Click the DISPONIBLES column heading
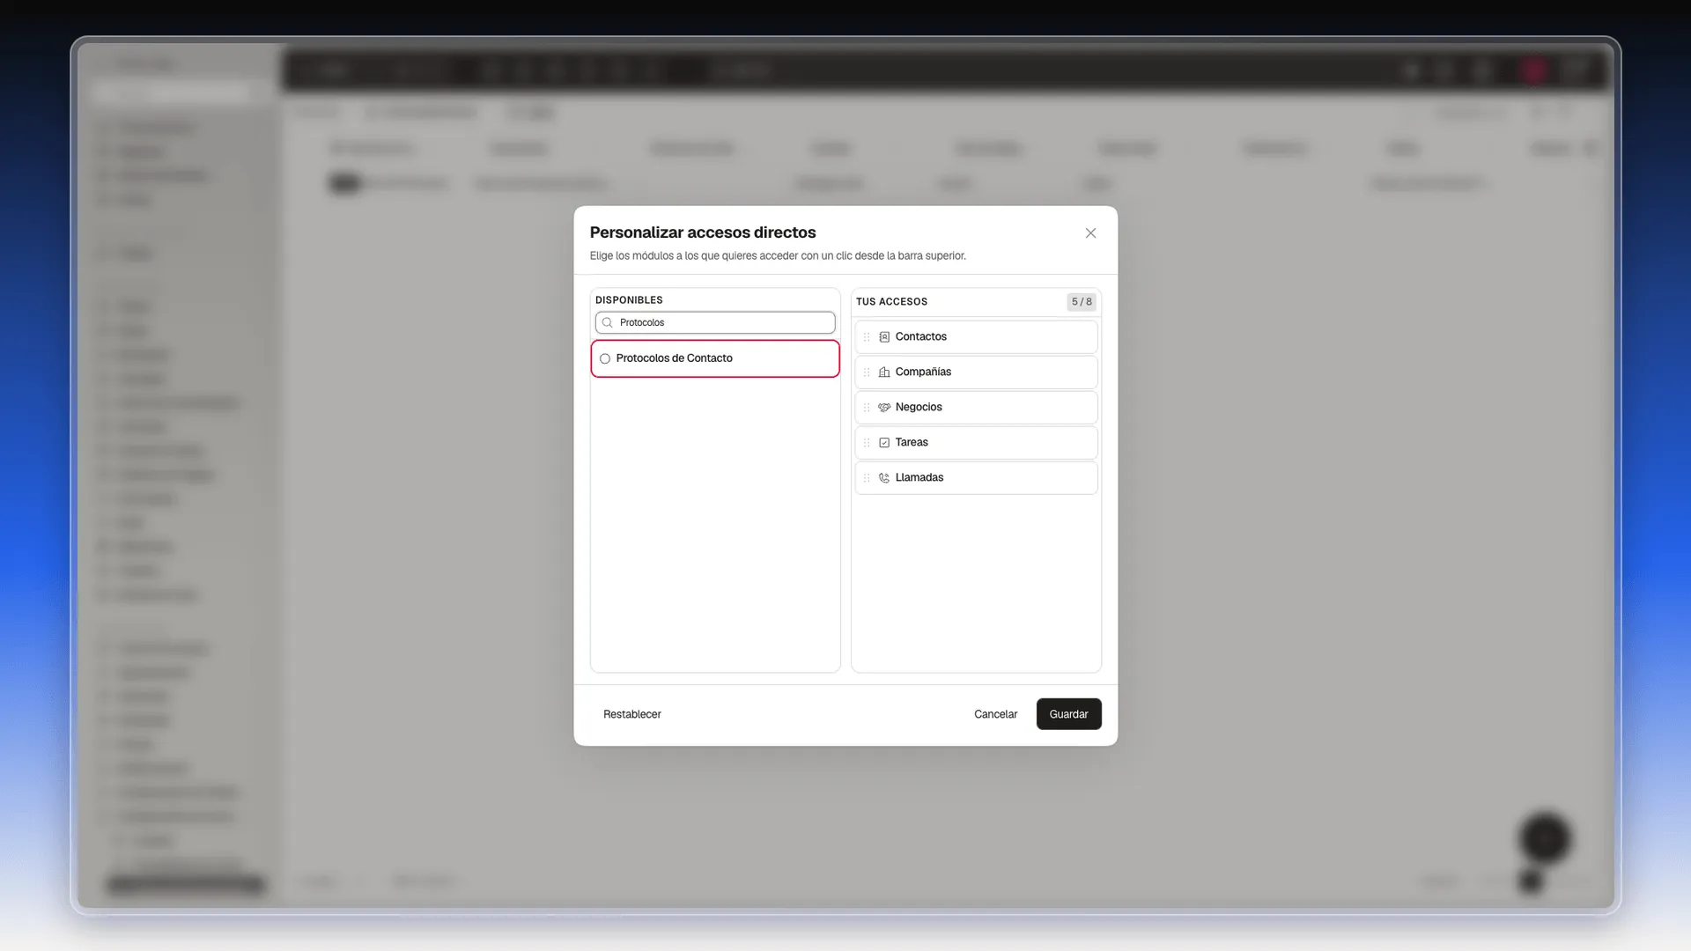The height and width of the screenshot is (951, 1691). [629, 300]
